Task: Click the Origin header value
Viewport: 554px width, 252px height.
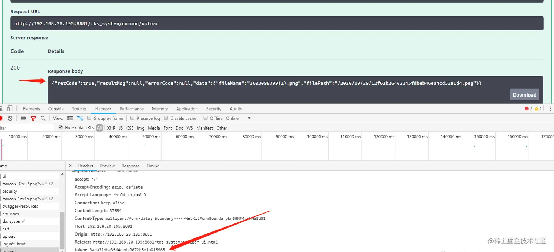Action: pos(121,234)
